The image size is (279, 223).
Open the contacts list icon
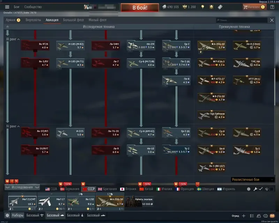click(252, 216)
